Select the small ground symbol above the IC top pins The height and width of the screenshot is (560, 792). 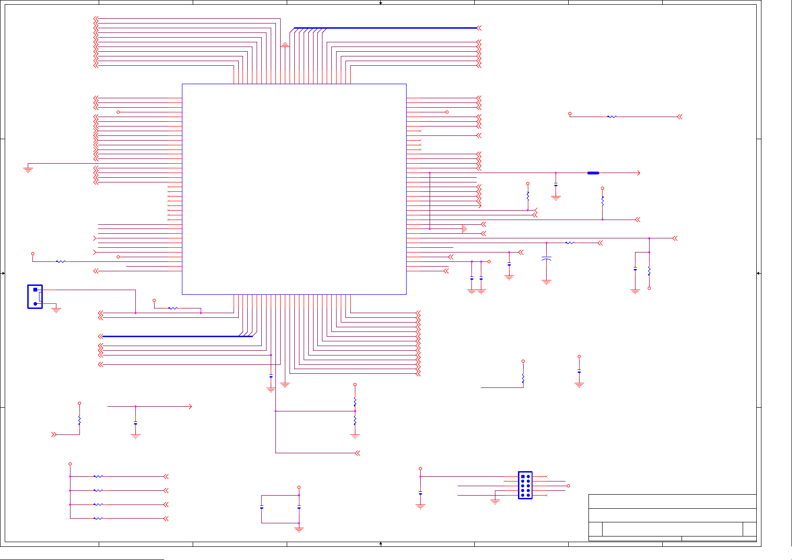[x=285, y=45]
